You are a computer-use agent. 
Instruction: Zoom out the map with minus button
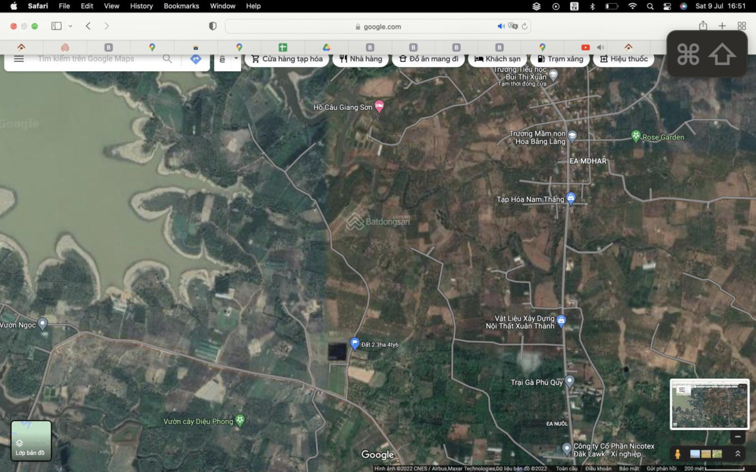coord(738,436)
